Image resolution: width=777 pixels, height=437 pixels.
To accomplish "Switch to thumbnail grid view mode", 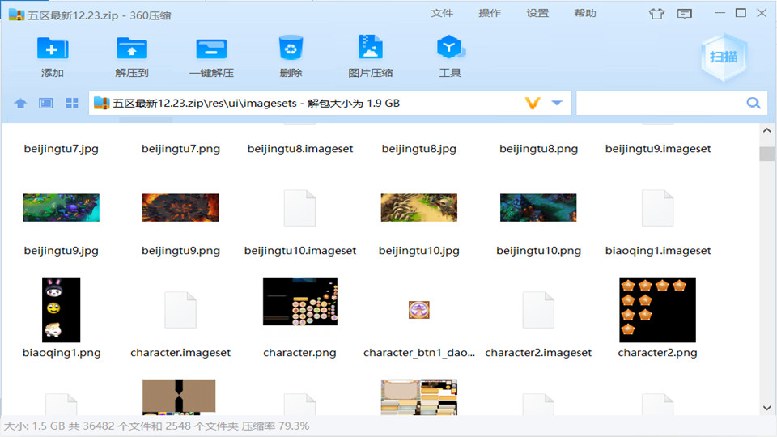I will [x=71, y=104].
